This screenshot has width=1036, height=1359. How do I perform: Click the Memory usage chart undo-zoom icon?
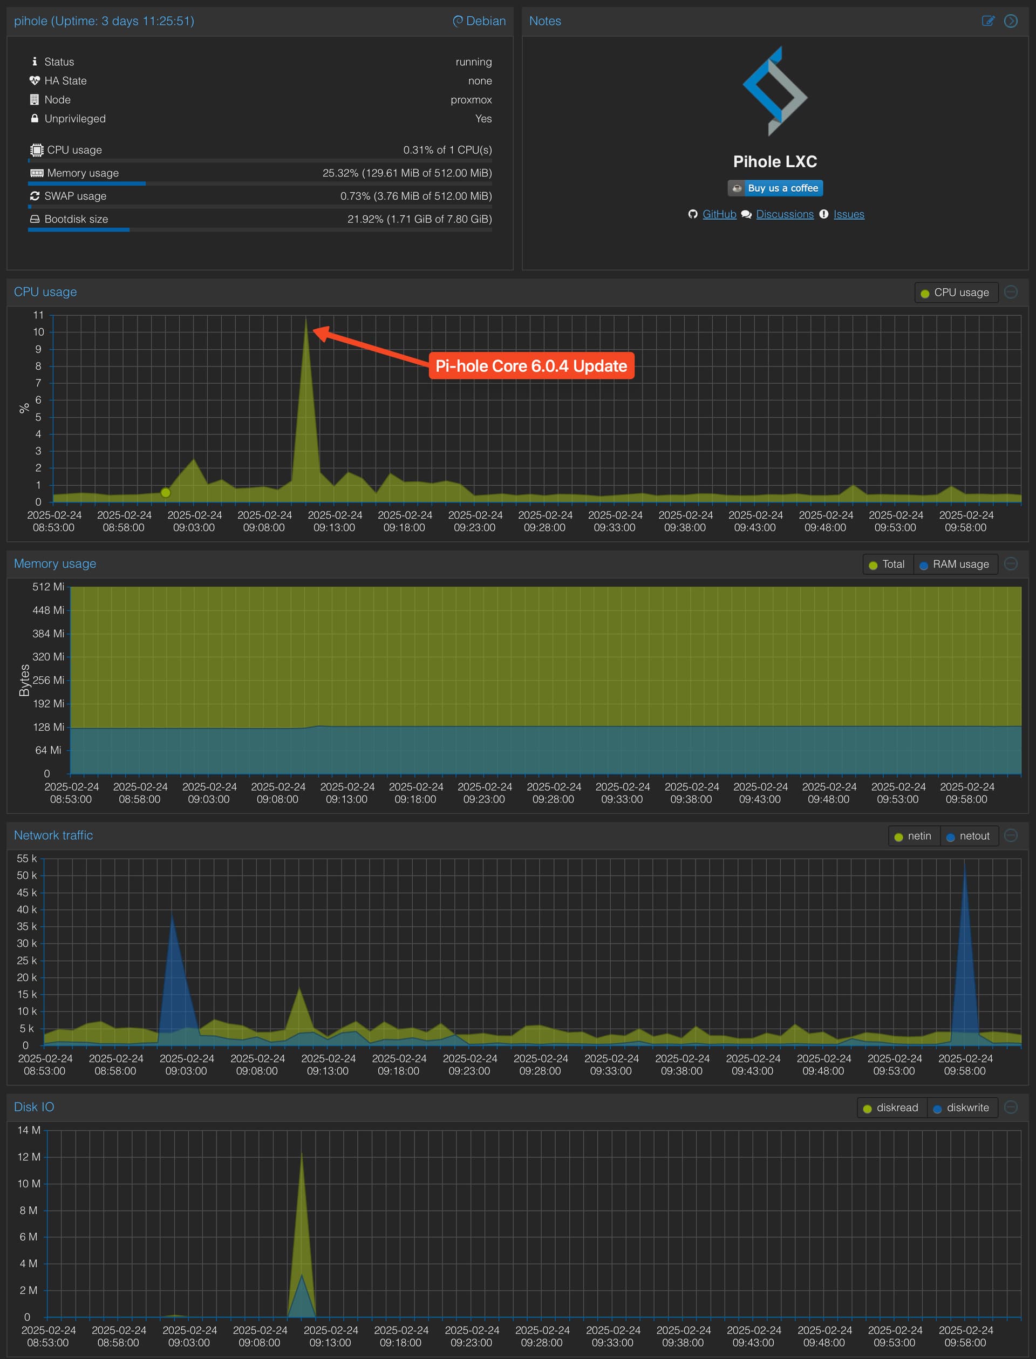(x=1011, y=563)
